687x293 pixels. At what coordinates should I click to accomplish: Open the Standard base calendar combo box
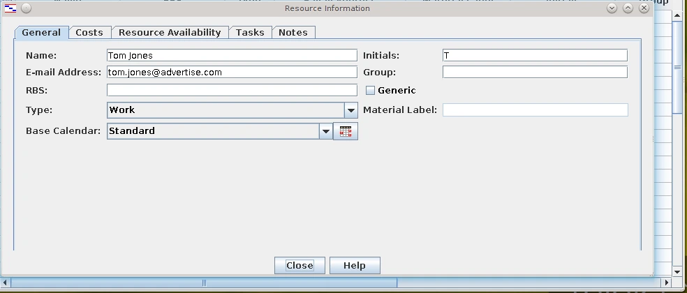pyautogui.click(x=220, y=131)
